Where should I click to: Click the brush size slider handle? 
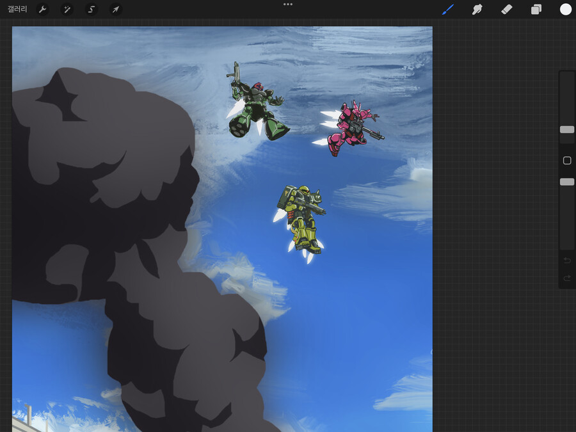(x=567, y=129)
